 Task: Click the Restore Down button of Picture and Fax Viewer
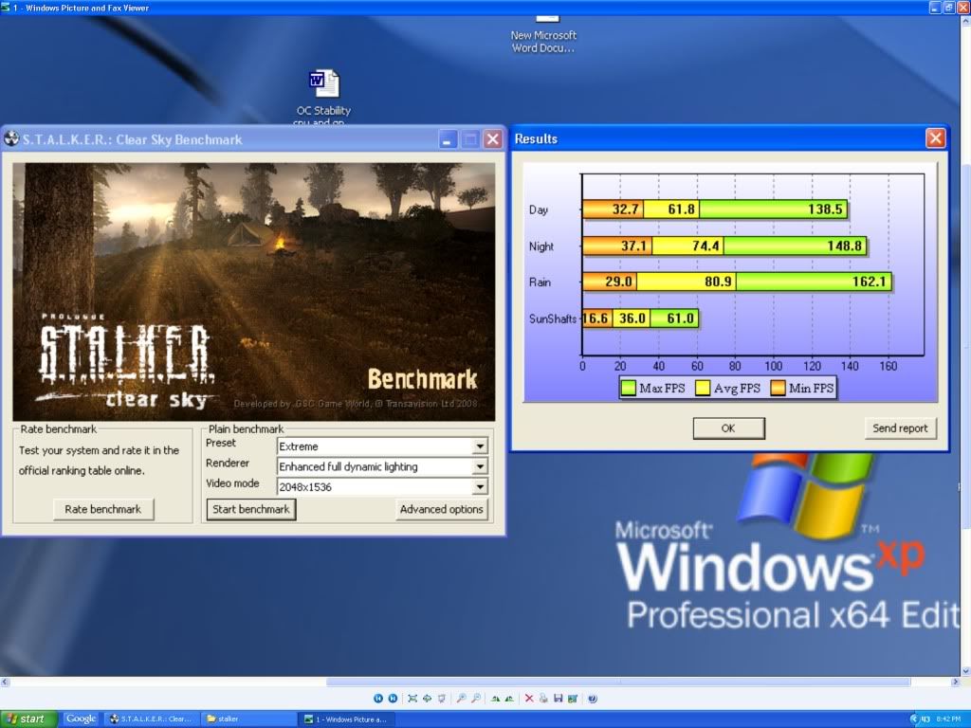948,8
